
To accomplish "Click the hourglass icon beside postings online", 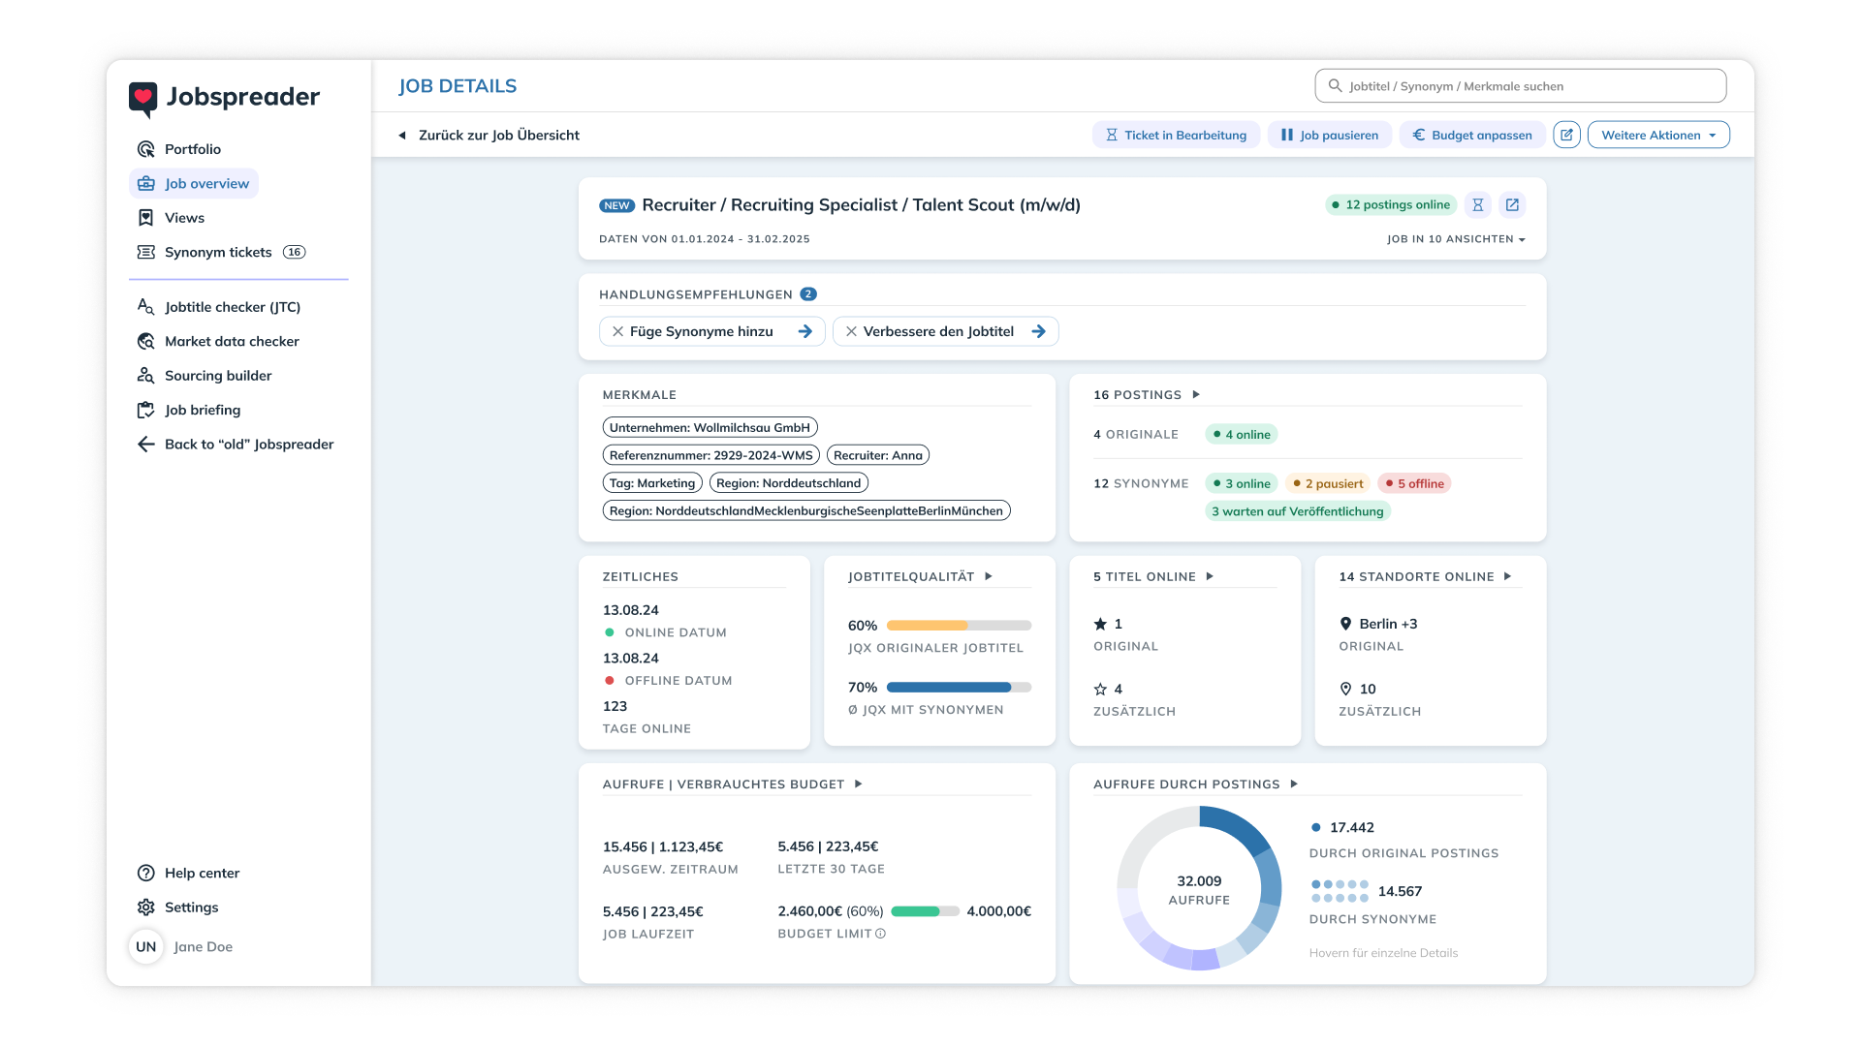I will click(1477, 204).
